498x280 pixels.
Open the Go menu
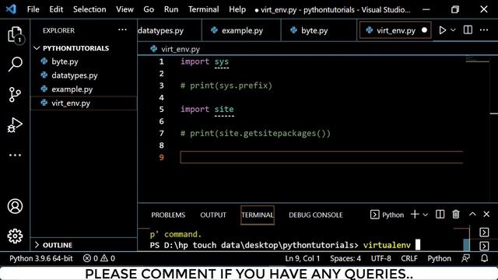pos(149,9)
